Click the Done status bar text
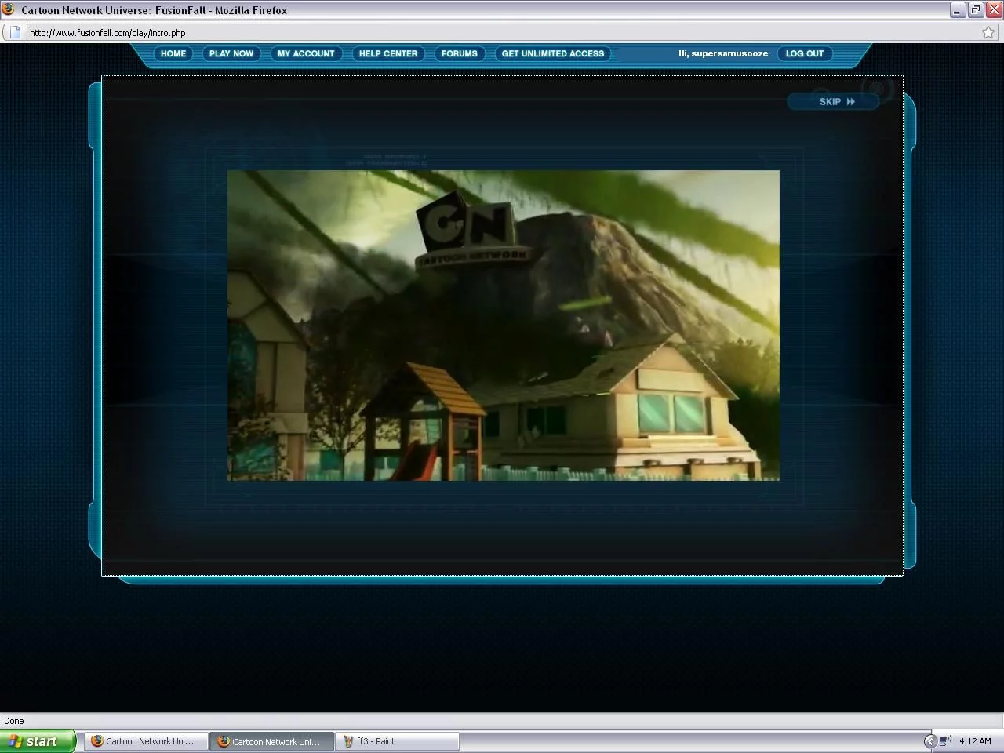Image resolution: width=1004 pixels, height=753 pixels. tap(14, 721)
